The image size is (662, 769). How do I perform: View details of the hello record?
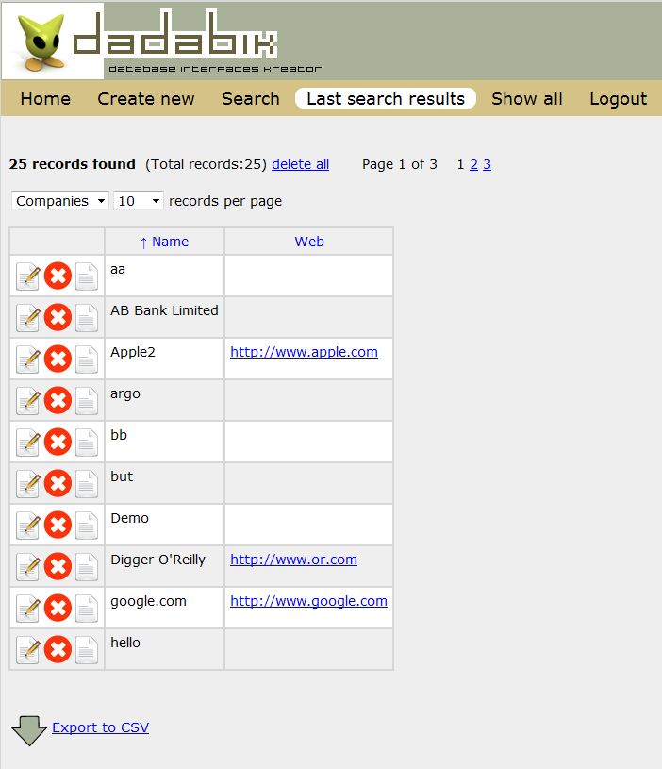[87, 650]
